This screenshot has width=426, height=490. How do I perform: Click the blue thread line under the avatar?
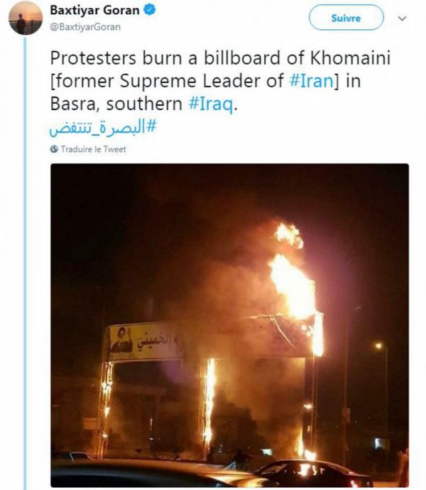point(26,262)
